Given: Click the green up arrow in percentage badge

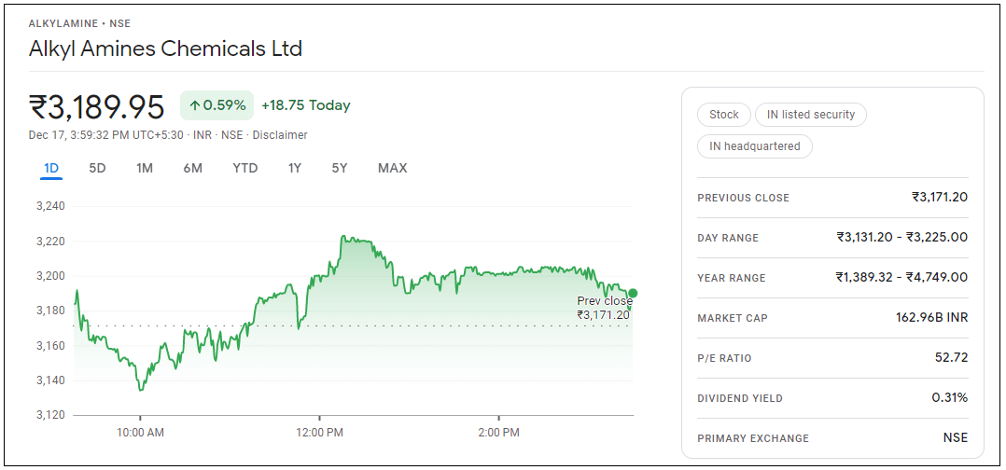Looking at the screenshot, I should pos(194,106).
